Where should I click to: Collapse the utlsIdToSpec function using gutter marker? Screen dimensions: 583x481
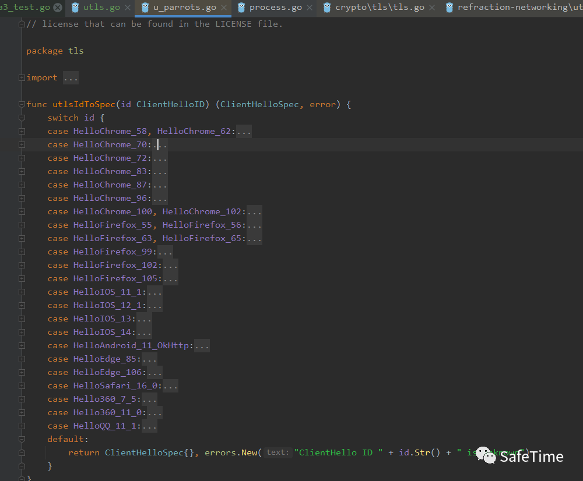(22, 105)
